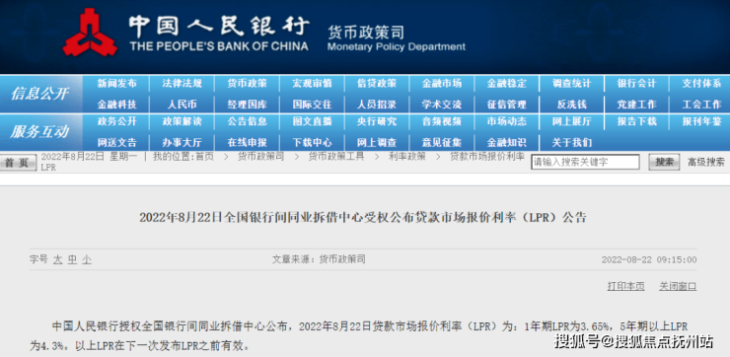730x357 pixels.
Task: Set font size to 大
Action: pyautogui.click(x=57, y=259)
